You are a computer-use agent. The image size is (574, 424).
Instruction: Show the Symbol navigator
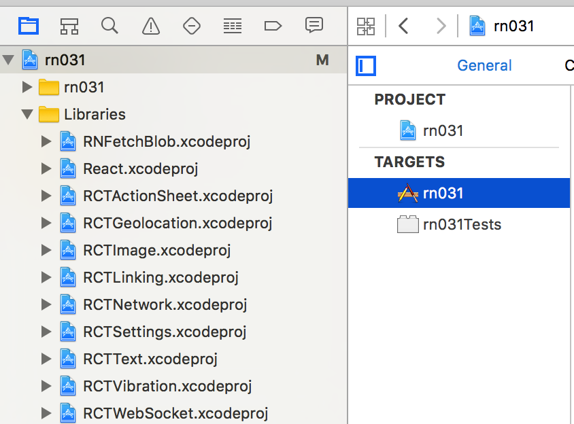[69, 26]
